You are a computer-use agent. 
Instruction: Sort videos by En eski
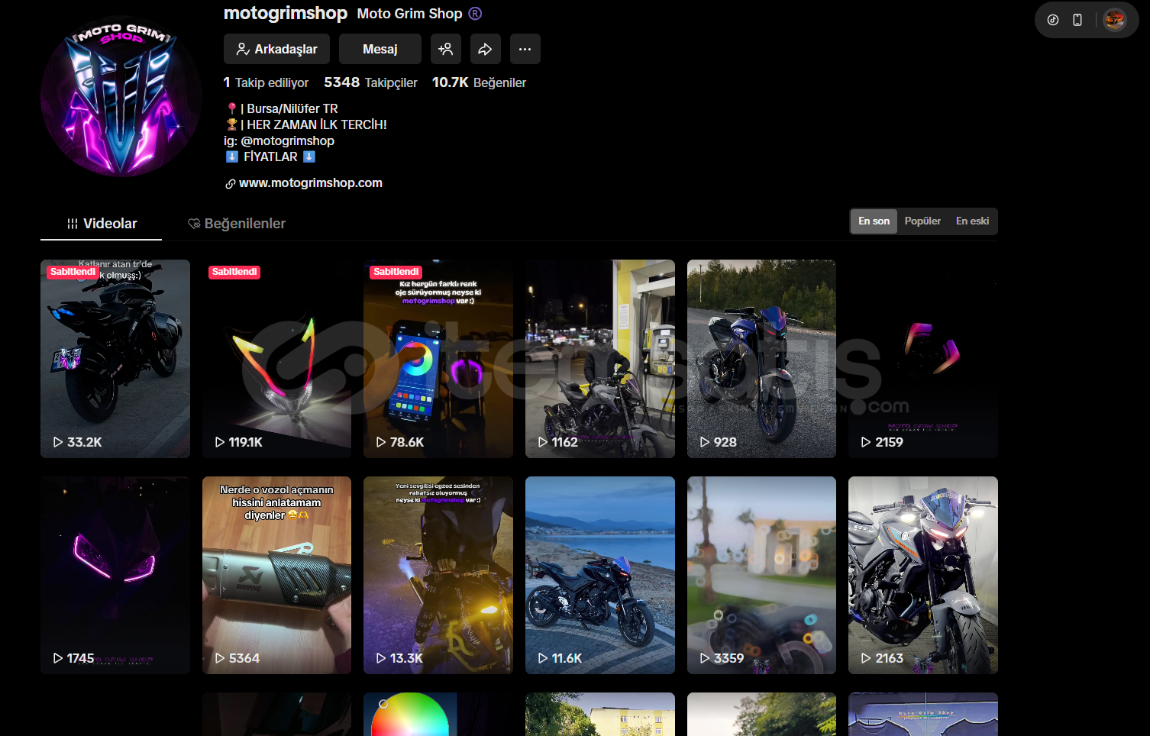[x=972, y=221]
